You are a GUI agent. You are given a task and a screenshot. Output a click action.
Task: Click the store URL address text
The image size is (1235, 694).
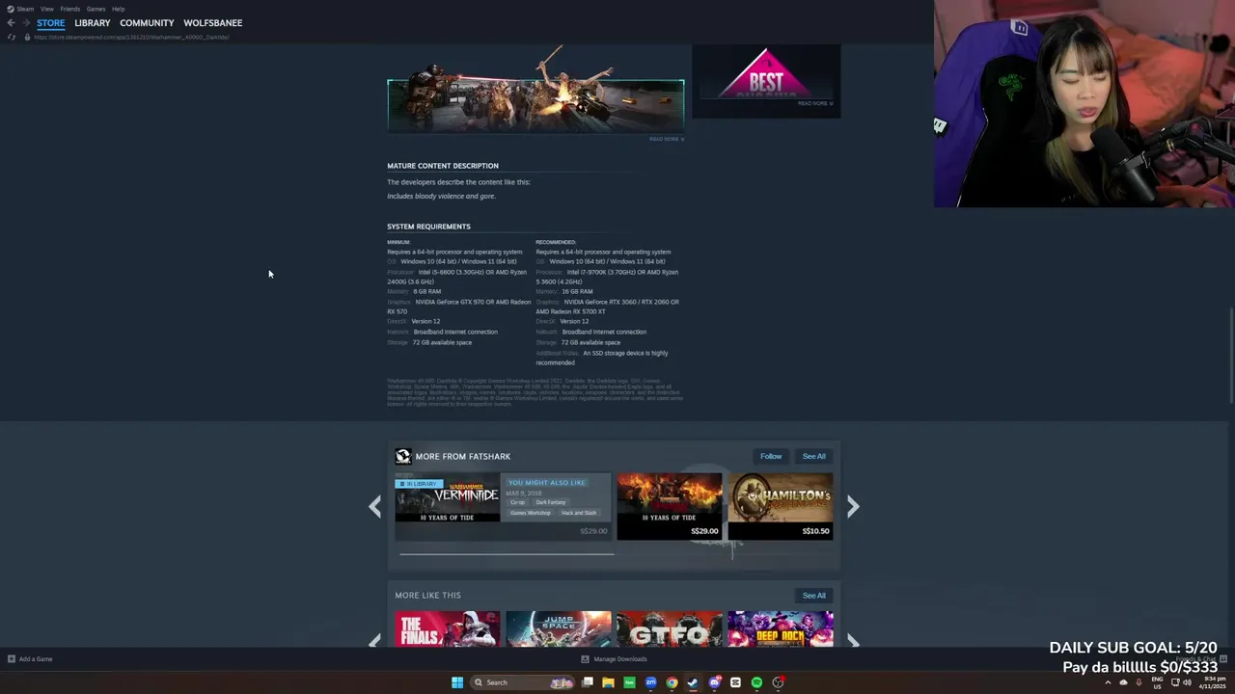tap(131, 37)
